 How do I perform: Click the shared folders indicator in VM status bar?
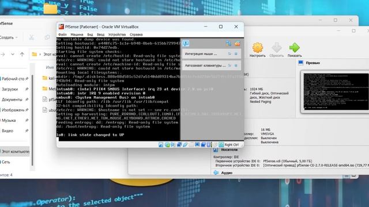(x=191, y=144)
